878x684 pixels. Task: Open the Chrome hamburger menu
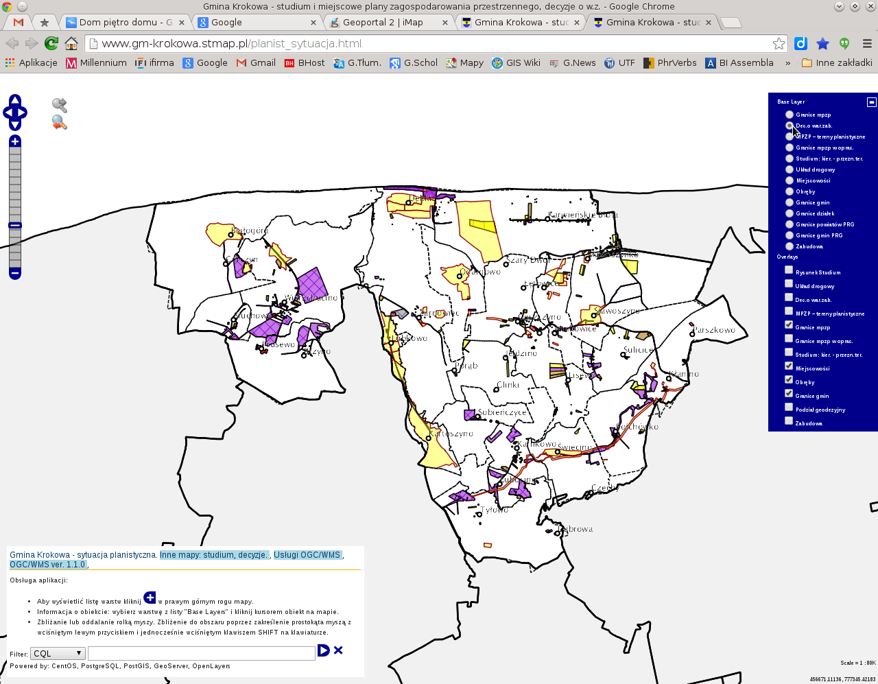pyautogui.click(x=867, y=43)
